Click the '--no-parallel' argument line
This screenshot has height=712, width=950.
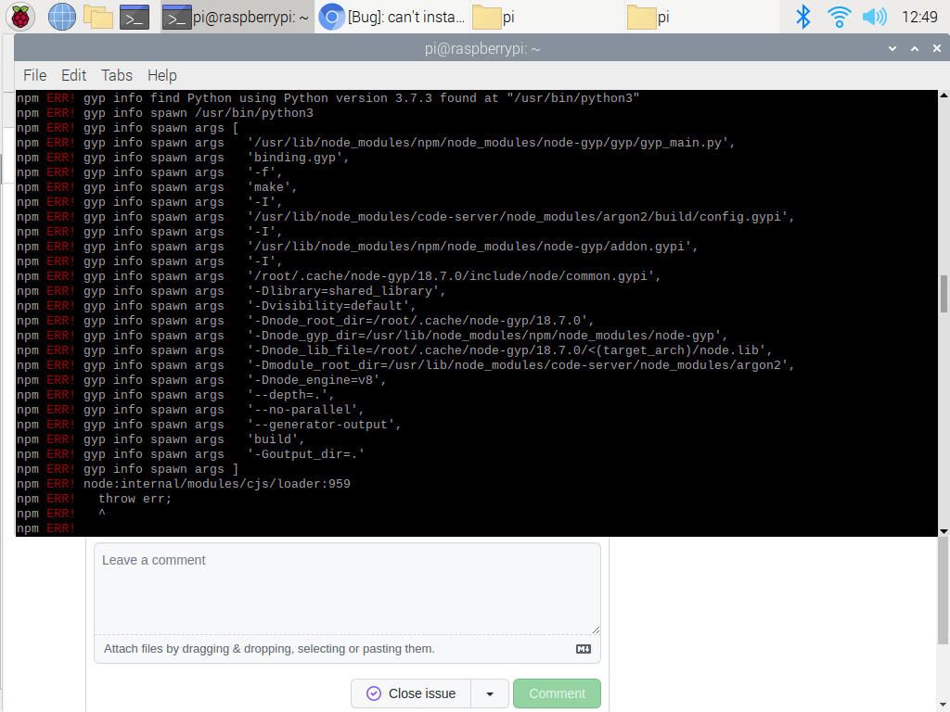coord(306,409)
